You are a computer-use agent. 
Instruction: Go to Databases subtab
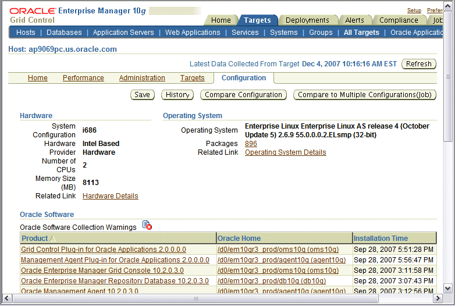[x=64, y=33]
